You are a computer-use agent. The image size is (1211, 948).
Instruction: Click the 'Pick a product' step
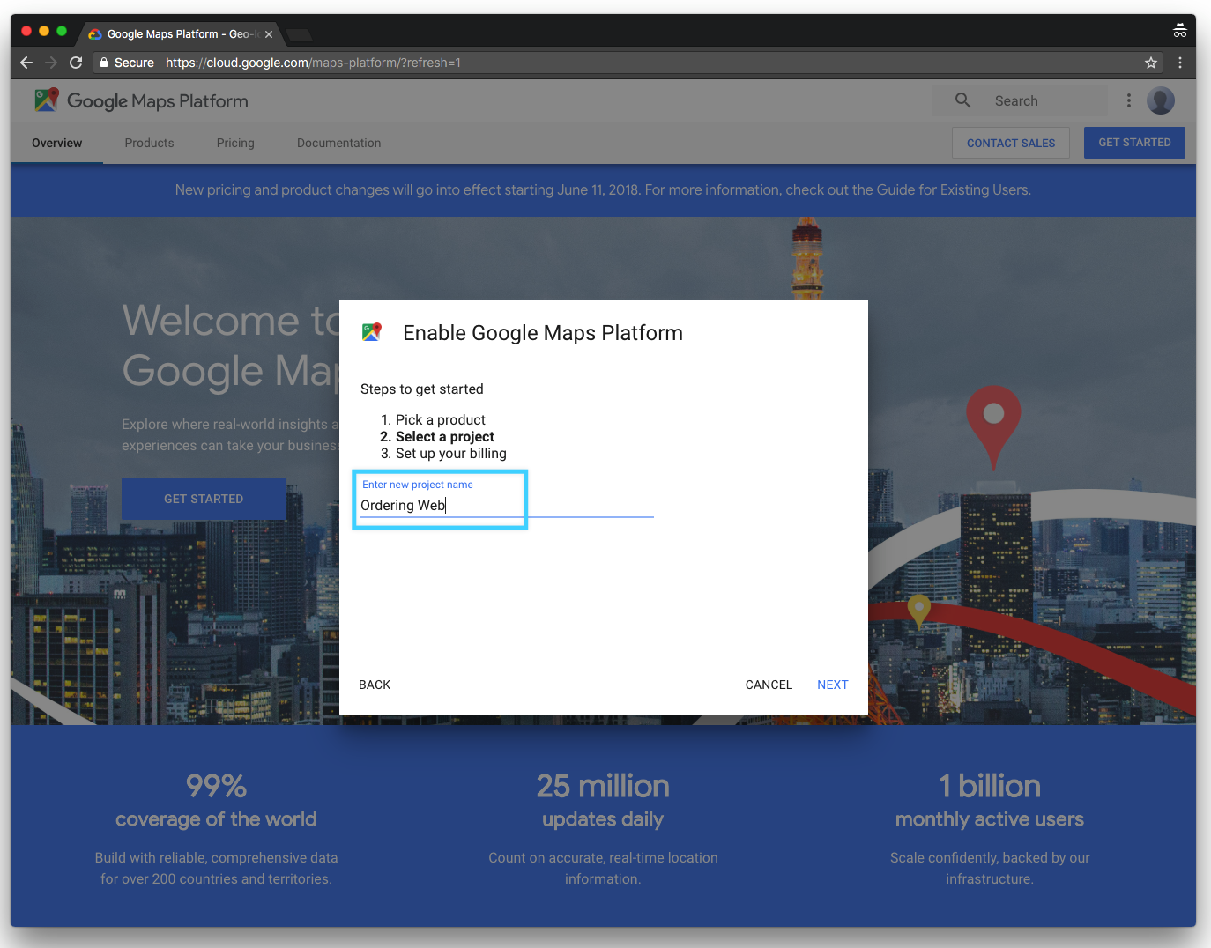441,419
